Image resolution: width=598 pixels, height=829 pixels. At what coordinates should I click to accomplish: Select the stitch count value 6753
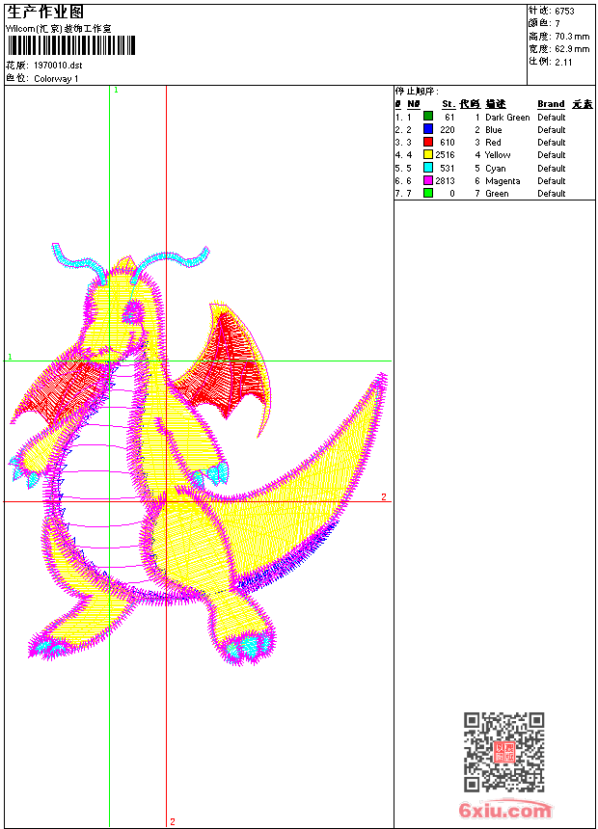pyautogui.click(x=564, y=11)
